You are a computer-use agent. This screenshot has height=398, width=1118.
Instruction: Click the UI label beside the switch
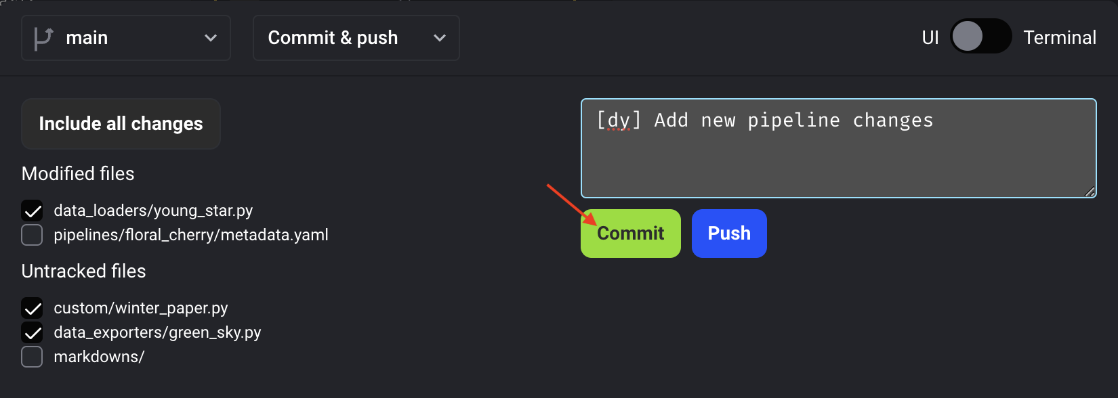pyautogui.click(x=930, y=38)
